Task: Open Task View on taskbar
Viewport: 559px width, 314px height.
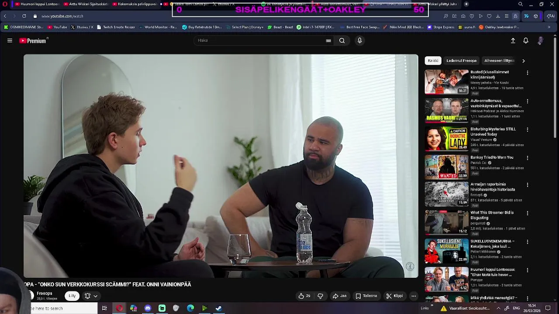Action: coord(104,308)
